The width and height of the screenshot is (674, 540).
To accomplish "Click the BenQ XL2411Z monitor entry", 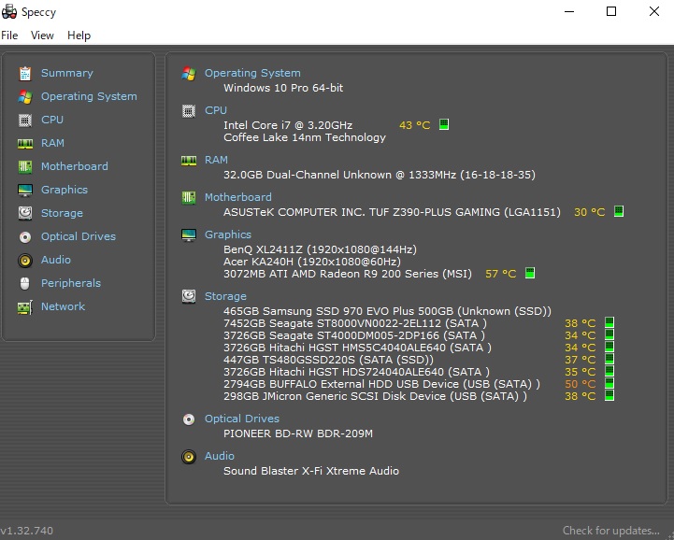I will tap(320, 249).
